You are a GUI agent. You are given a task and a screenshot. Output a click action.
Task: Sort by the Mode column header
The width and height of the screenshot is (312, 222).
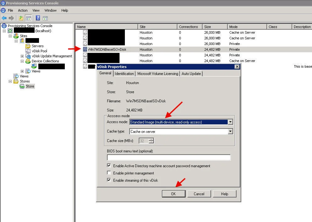(x=247, y=27)
